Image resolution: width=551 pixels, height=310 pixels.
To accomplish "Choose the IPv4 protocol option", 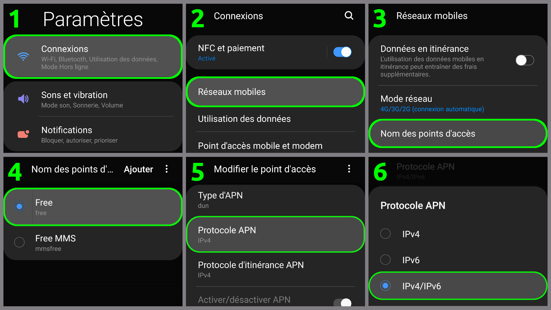I will coord(385,234).
